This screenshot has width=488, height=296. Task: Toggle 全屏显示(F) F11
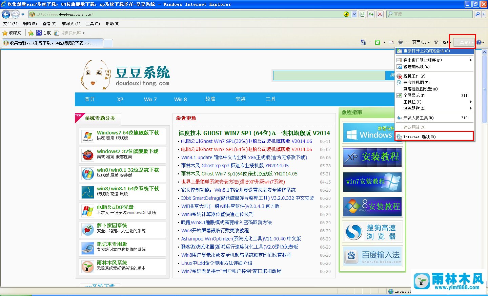pos(435,96)
